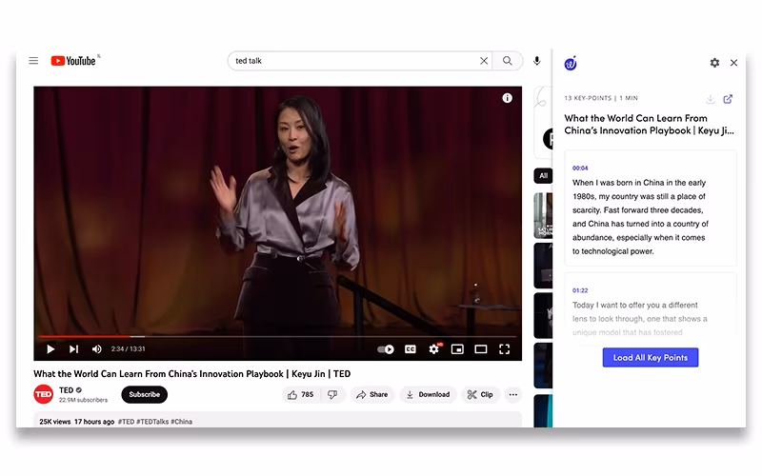The image size is (762, 476).
Task: Mute the video volume
Action: (x=97, y=348)
